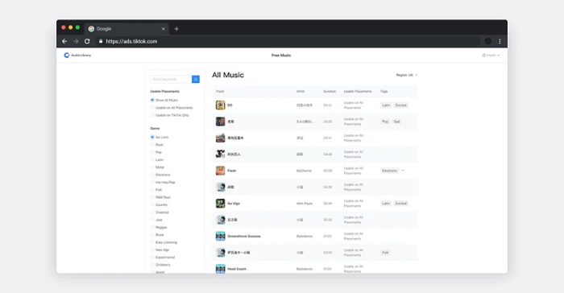Image resolution: width=564 pixels, height=293 pixels.
Task: Click the Audio Library logo
Action: 77,55
